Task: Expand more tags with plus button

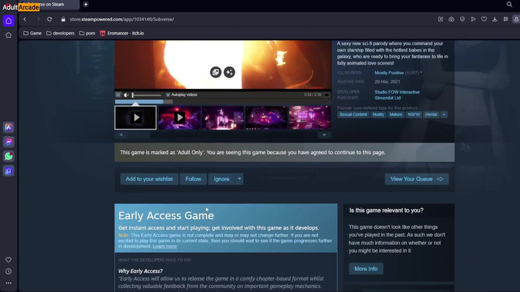Action: [444, 115]
